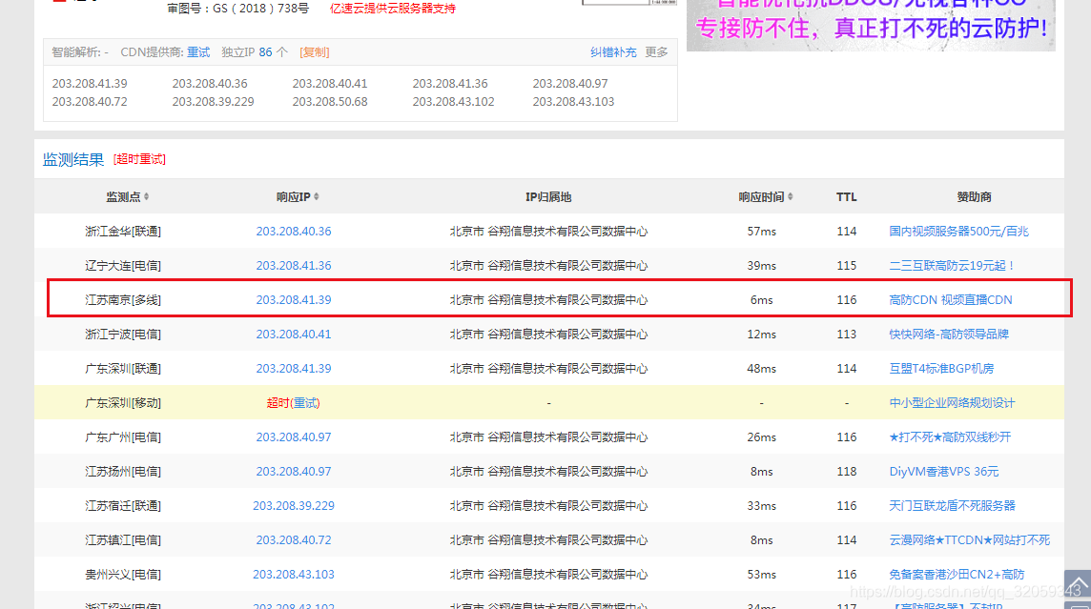Open 亿速云提供云服务器支持 link
This screenshot has width=1091, height=609.
[x=392, y=9]
